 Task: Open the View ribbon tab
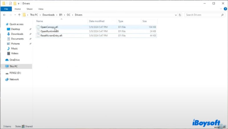(41, 9)
